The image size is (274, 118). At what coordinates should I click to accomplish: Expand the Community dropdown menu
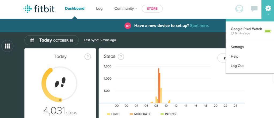coord(125,9)
